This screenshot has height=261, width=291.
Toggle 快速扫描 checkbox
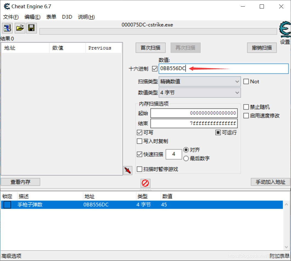point(139,154)
